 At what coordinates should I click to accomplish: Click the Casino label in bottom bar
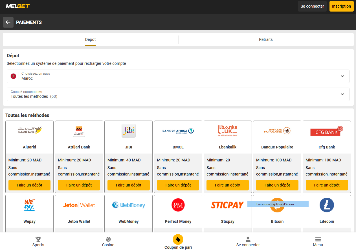(108, 245)
